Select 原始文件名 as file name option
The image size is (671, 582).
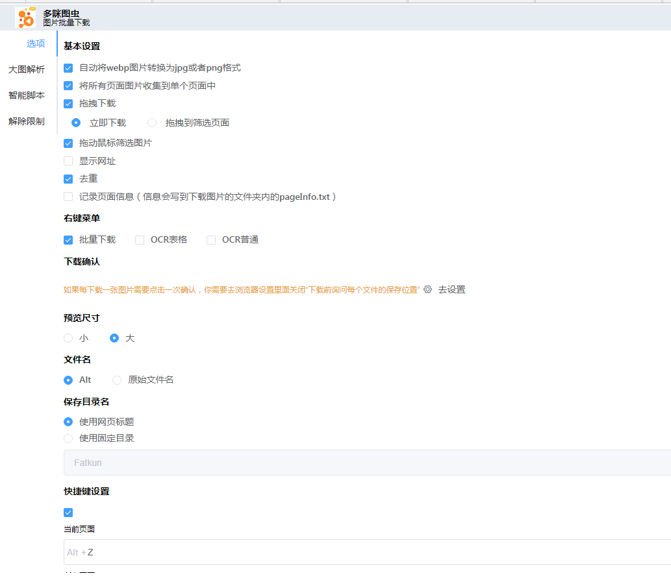(x=117, y=380)
